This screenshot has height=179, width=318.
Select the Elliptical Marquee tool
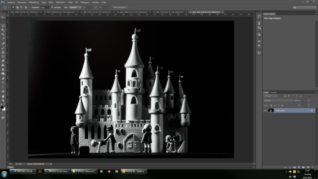(3, 21)
